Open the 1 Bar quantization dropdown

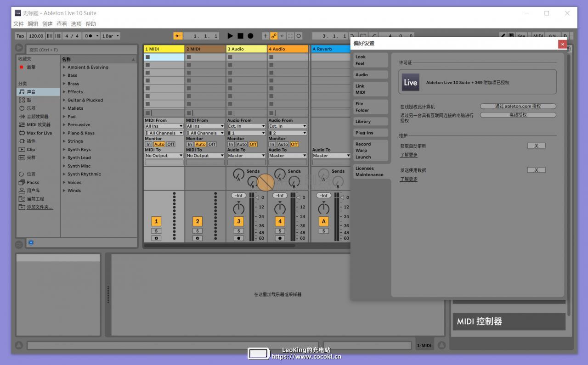[110, 36]
